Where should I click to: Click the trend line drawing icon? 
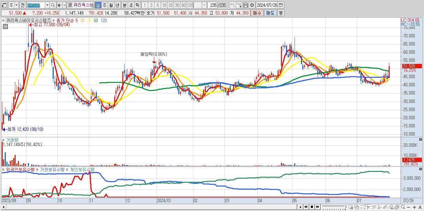pos(374,207)
